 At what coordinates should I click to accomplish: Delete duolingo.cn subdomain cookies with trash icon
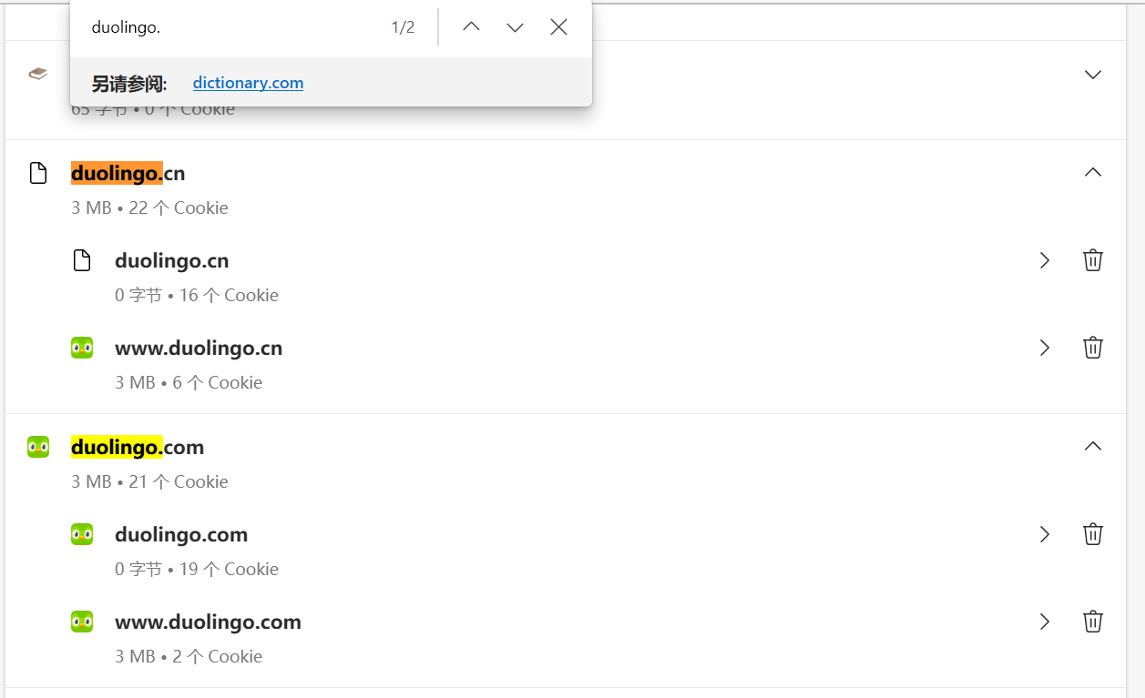(x=1093, y=260)
